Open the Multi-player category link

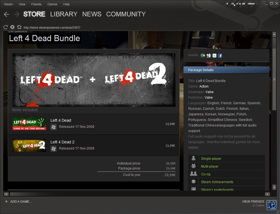click(x=210, y=166)
